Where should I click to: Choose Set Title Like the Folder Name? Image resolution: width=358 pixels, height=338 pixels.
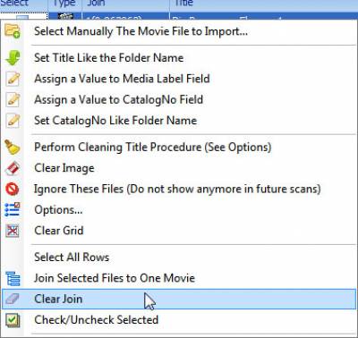[108, 58]
